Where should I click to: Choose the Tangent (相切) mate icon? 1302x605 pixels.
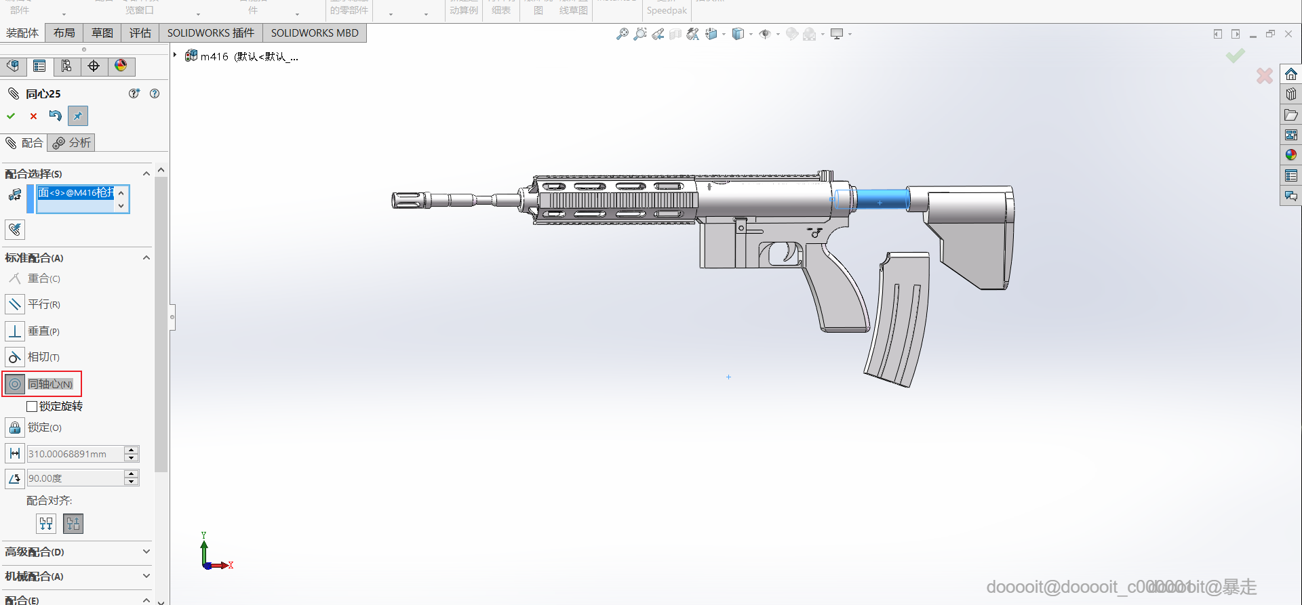coord(15,357)
